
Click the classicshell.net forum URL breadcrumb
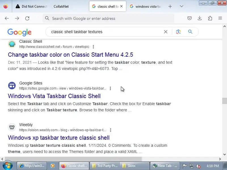point(54,47)
